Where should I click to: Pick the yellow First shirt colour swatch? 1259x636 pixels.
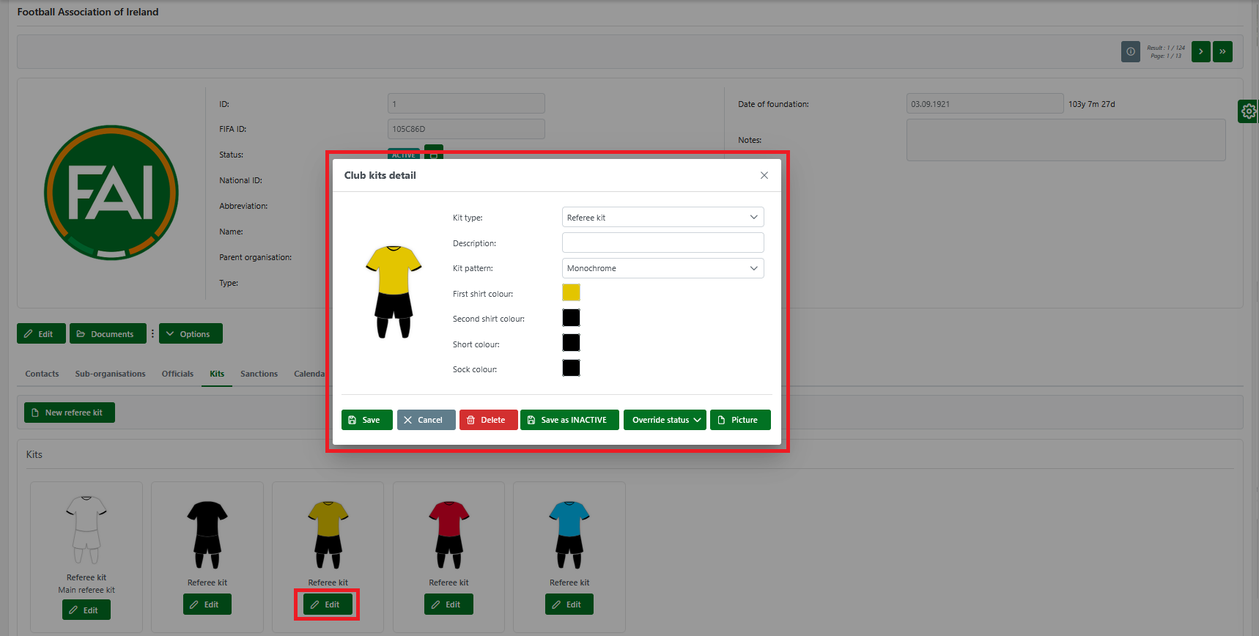pyautogui.click(x=571, y=293)
